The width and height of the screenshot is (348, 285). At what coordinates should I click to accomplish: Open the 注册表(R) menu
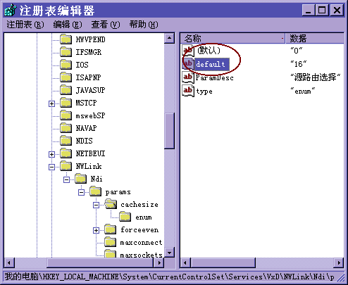point(25,25)
